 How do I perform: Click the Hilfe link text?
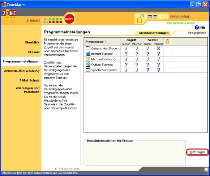point(202,28)
